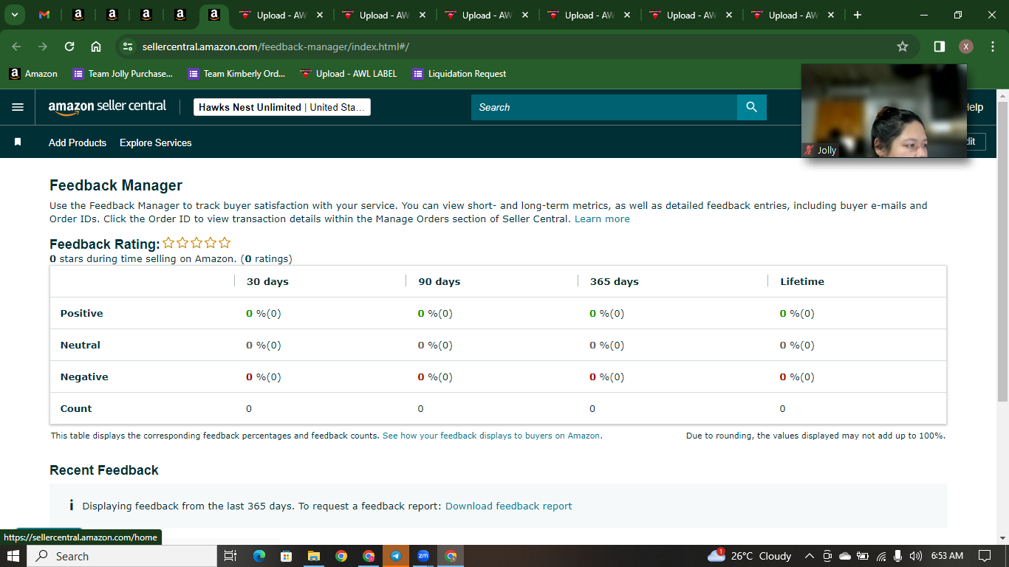Image resolution: width=1009 pixels, height=567 pixels.
Task: Open the Seller Central hamburger menu
Action: point(18,107)
